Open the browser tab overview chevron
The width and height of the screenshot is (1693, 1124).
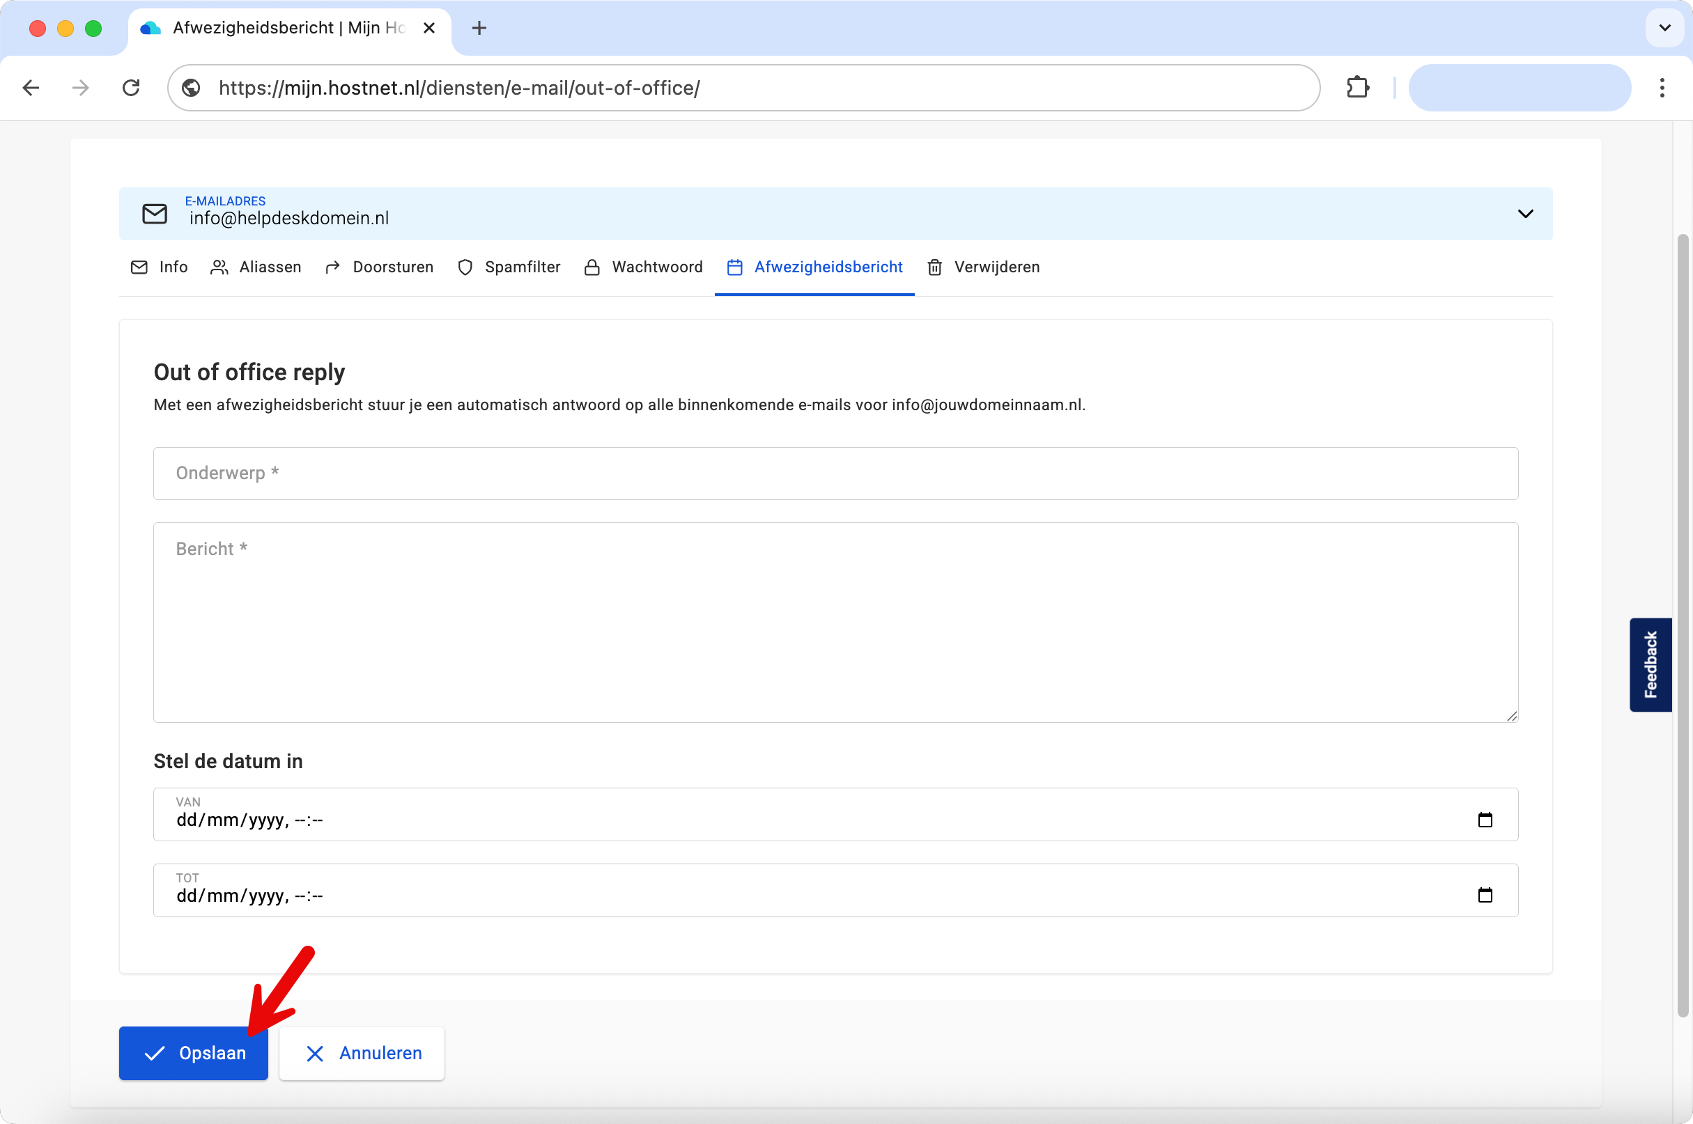point(1665,28)
